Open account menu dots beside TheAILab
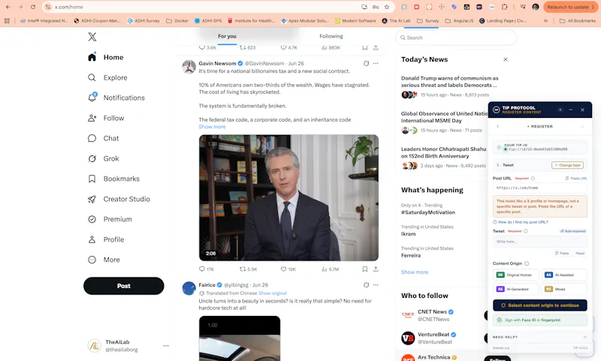Image resolution: width=601 pixels, height=361 pixels. pyautogui.click(x=166, y=346)
